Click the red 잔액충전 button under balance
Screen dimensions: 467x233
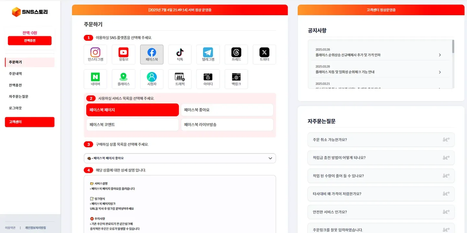click(30, 40)
